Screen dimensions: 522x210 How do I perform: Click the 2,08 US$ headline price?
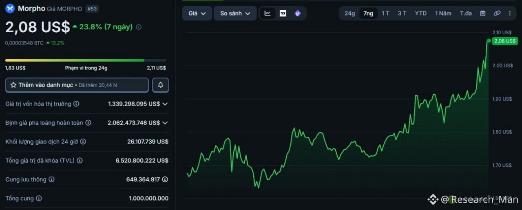[37, 27]
